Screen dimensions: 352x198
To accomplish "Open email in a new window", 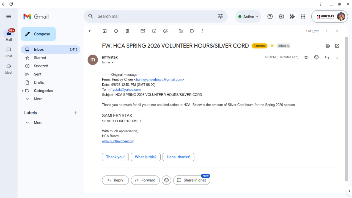I will [337, 46].
